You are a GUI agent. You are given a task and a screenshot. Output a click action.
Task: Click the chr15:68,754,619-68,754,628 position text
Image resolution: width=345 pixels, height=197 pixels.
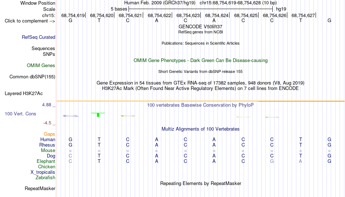(x=230, y=3)
